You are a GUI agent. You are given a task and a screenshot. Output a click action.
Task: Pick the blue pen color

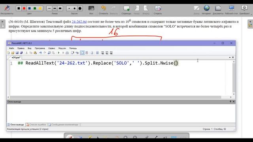coord(29,8)
